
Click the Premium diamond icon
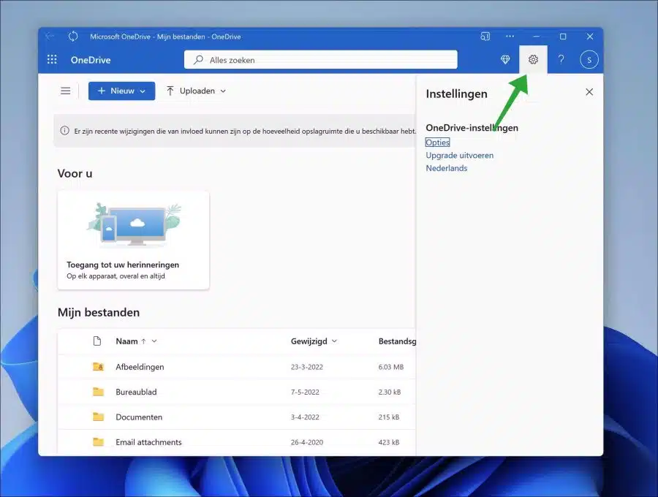click(x=505, y=59)
